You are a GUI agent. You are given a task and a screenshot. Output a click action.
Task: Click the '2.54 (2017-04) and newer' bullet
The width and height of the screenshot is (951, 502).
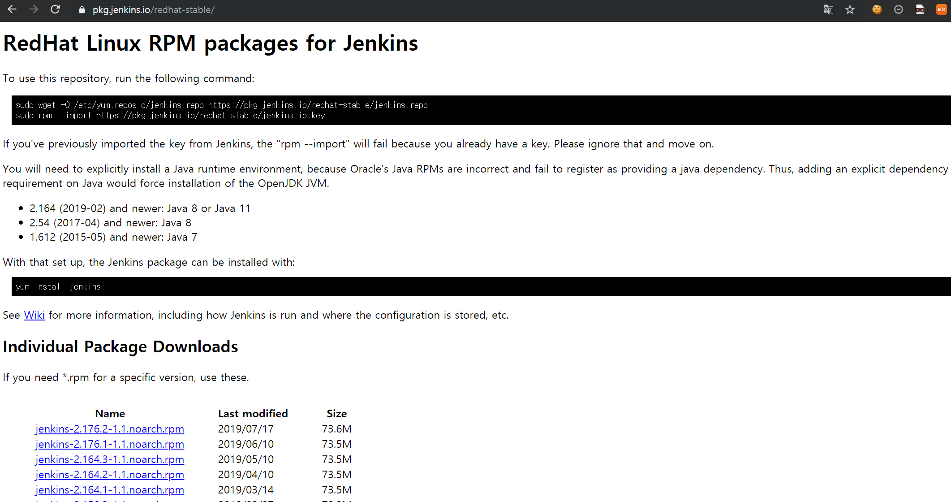[111, 223]
